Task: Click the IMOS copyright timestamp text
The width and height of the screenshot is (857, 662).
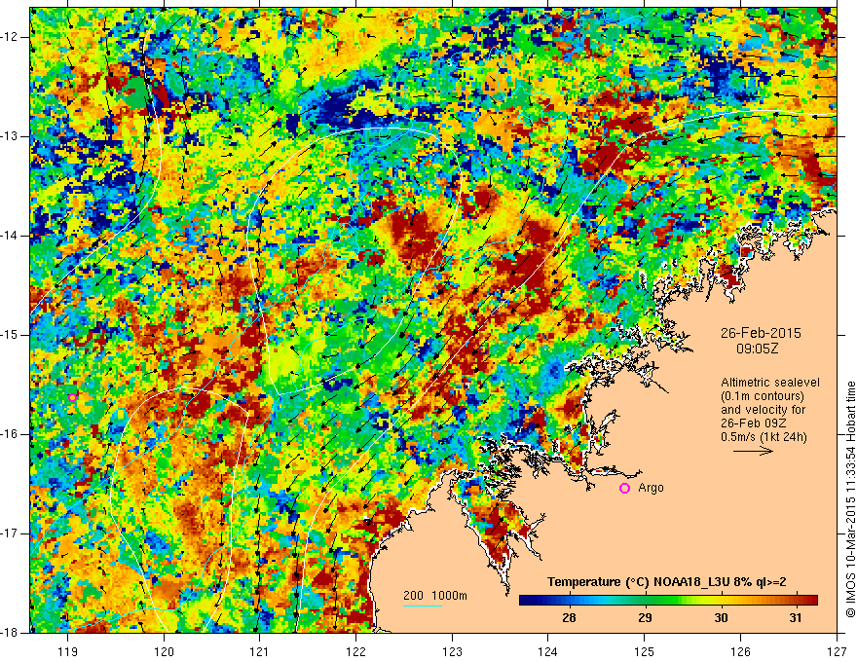Action: [850, 499]
